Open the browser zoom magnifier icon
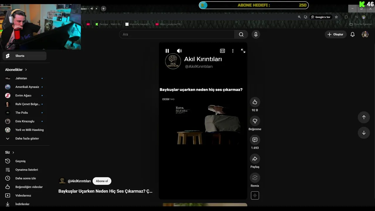375x211 pixels. pos(299,17)
